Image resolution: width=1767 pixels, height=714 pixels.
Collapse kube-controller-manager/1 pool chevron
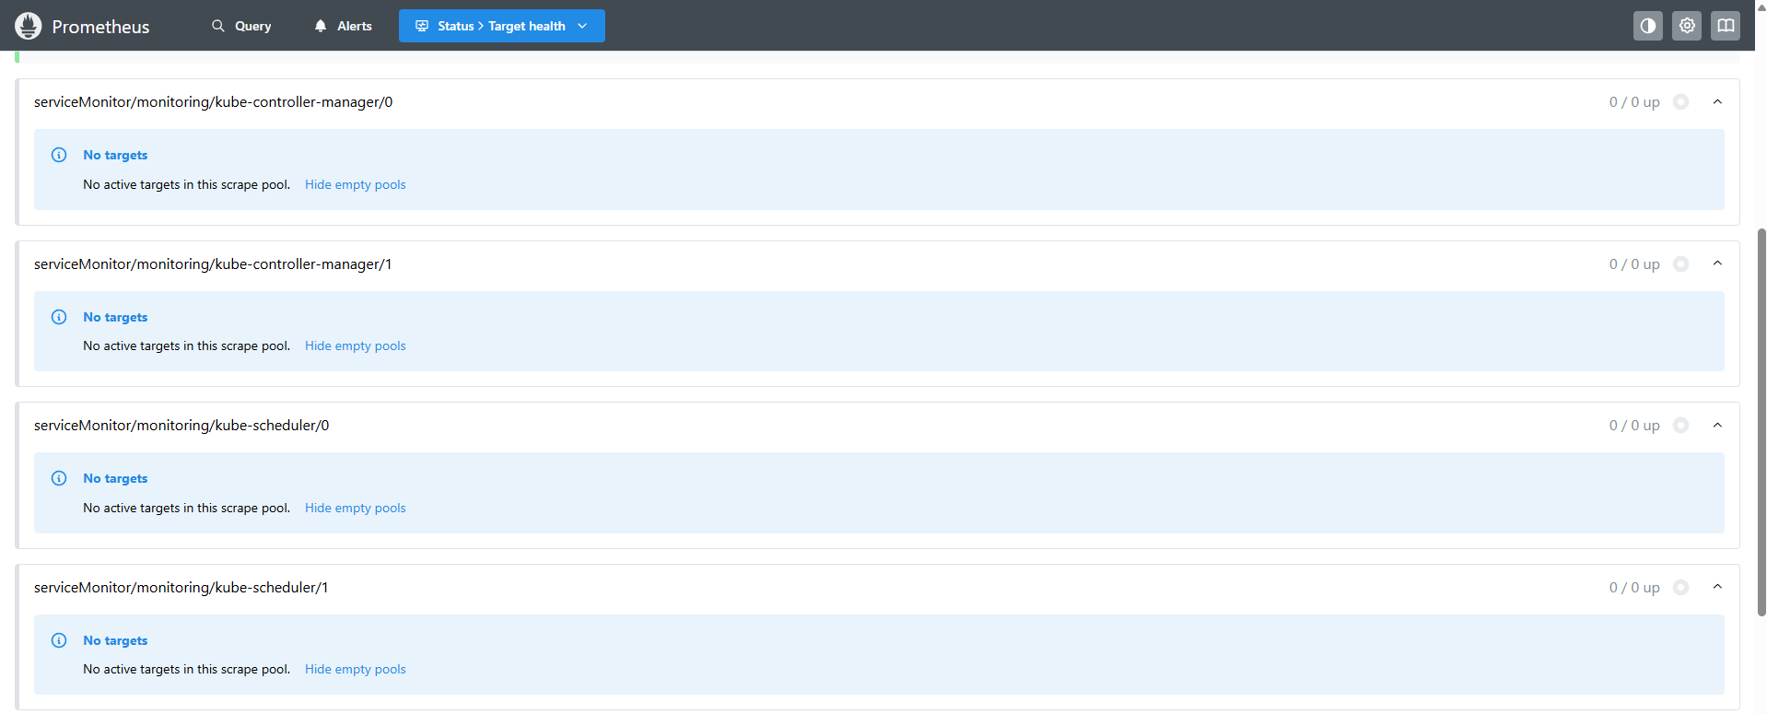1717,263
